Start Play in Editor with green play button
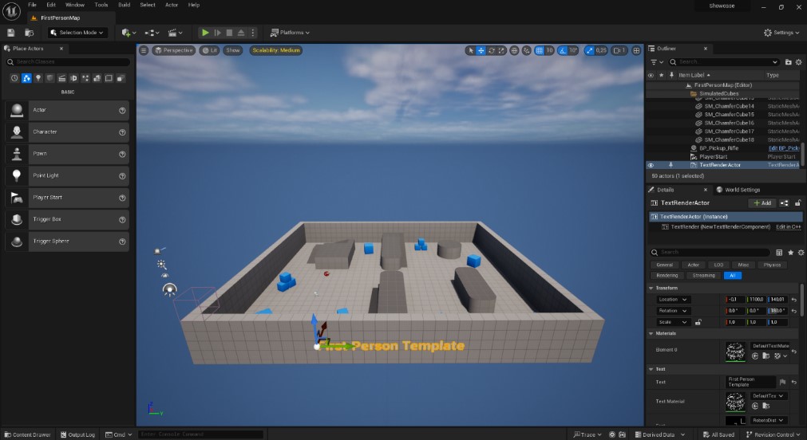Screen dimensions: 807x440 pyautogui.click(x=205, y=33)
